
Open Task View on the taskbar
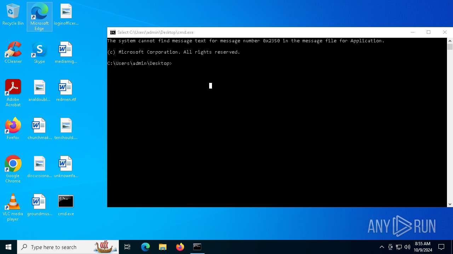127,247
